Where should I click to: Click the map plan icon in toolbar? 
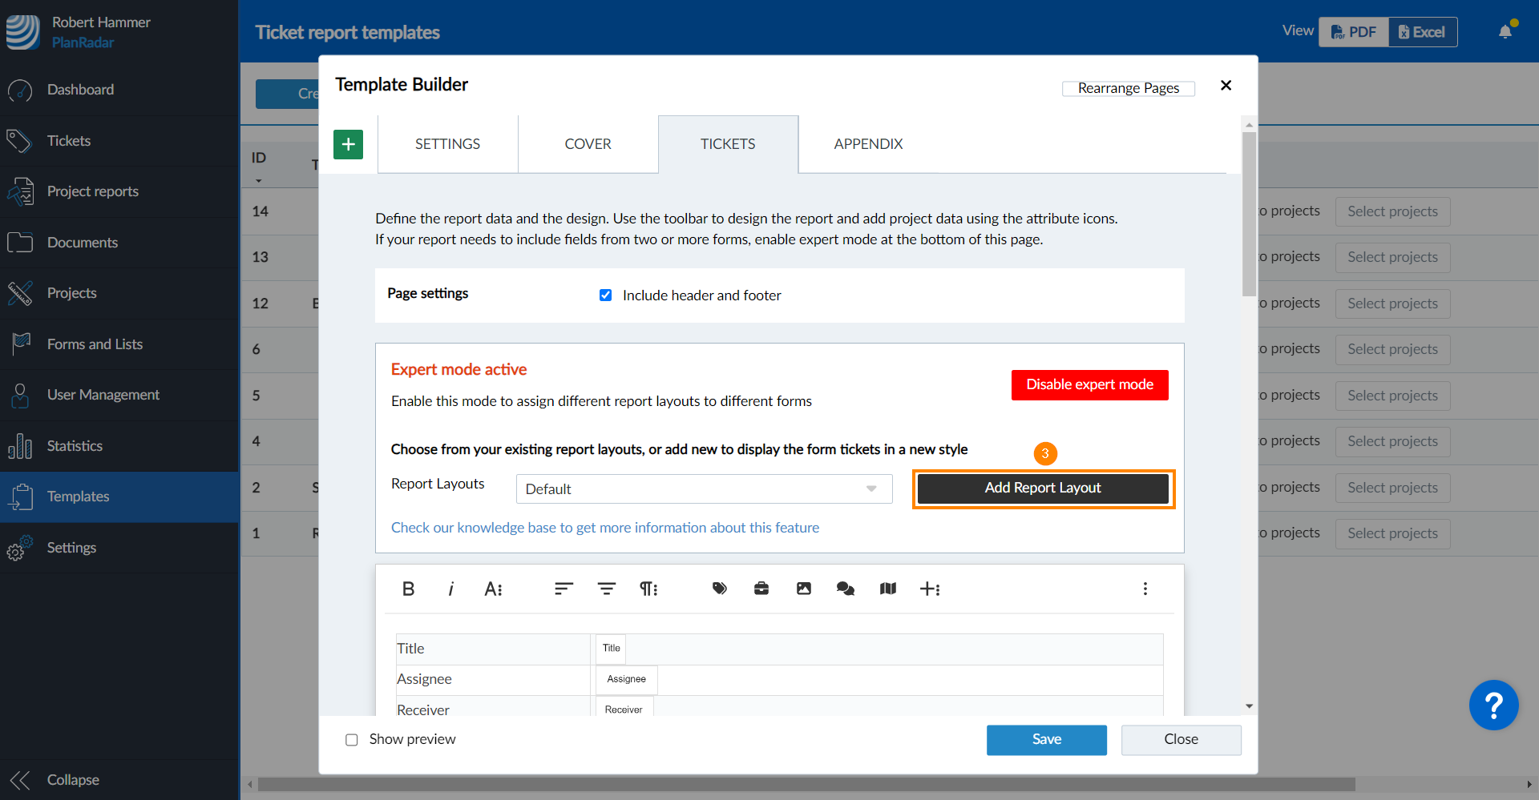pyautogui.click(x=887, y=589)
